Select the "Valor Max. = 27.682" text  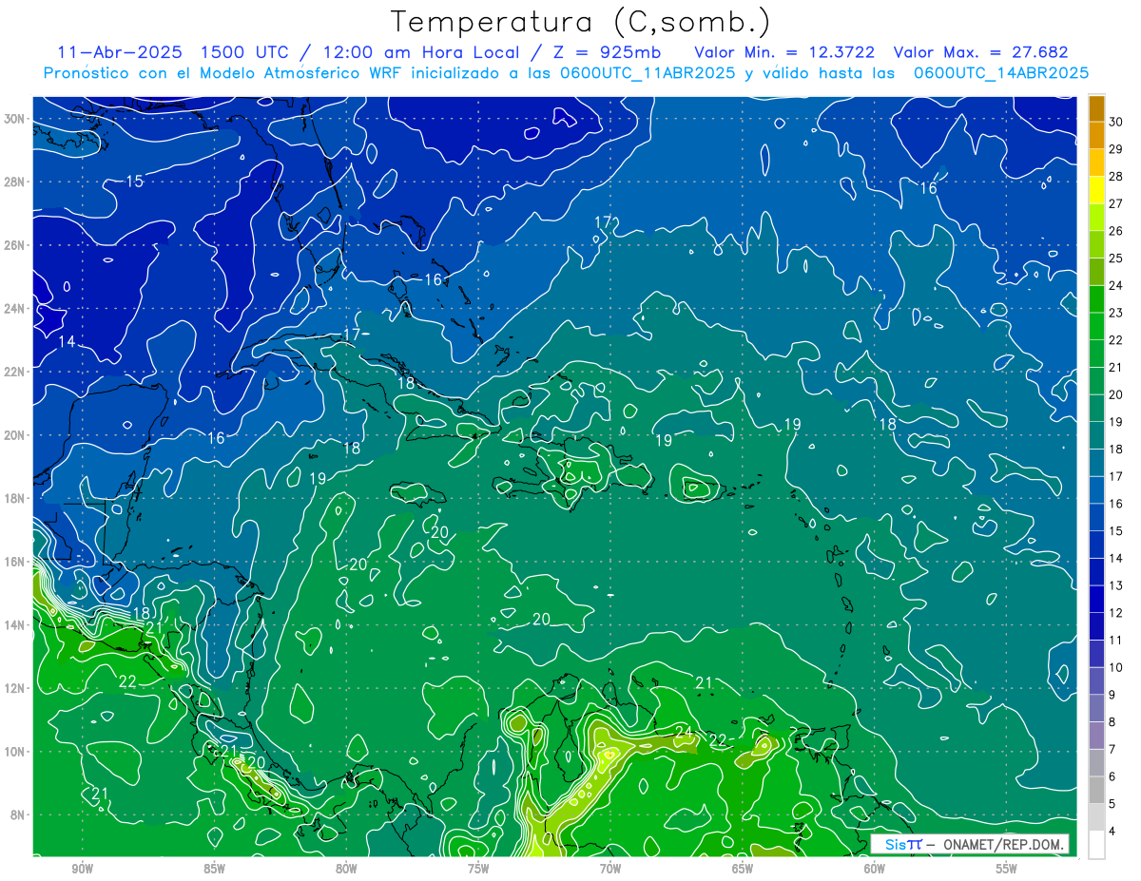(x=979, y=52)
